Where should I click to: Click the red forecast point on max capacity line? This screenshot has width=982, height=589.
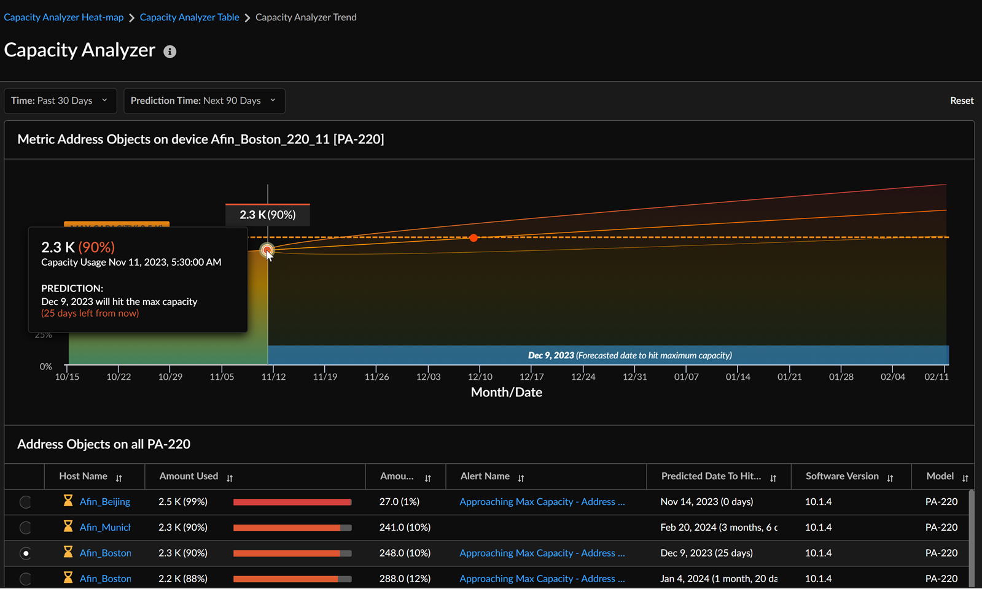tap(473, 237)
